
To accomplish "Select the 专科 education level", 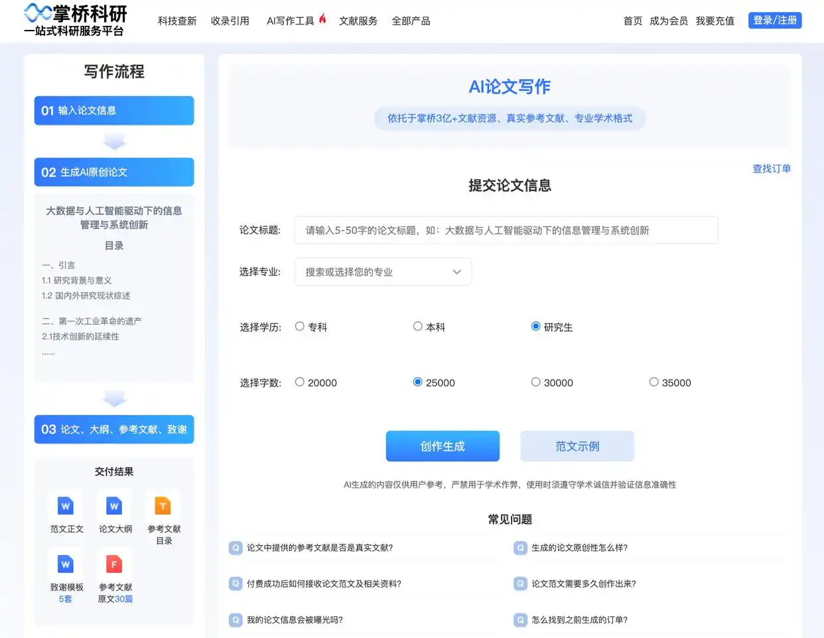I will tap(299, 326).
